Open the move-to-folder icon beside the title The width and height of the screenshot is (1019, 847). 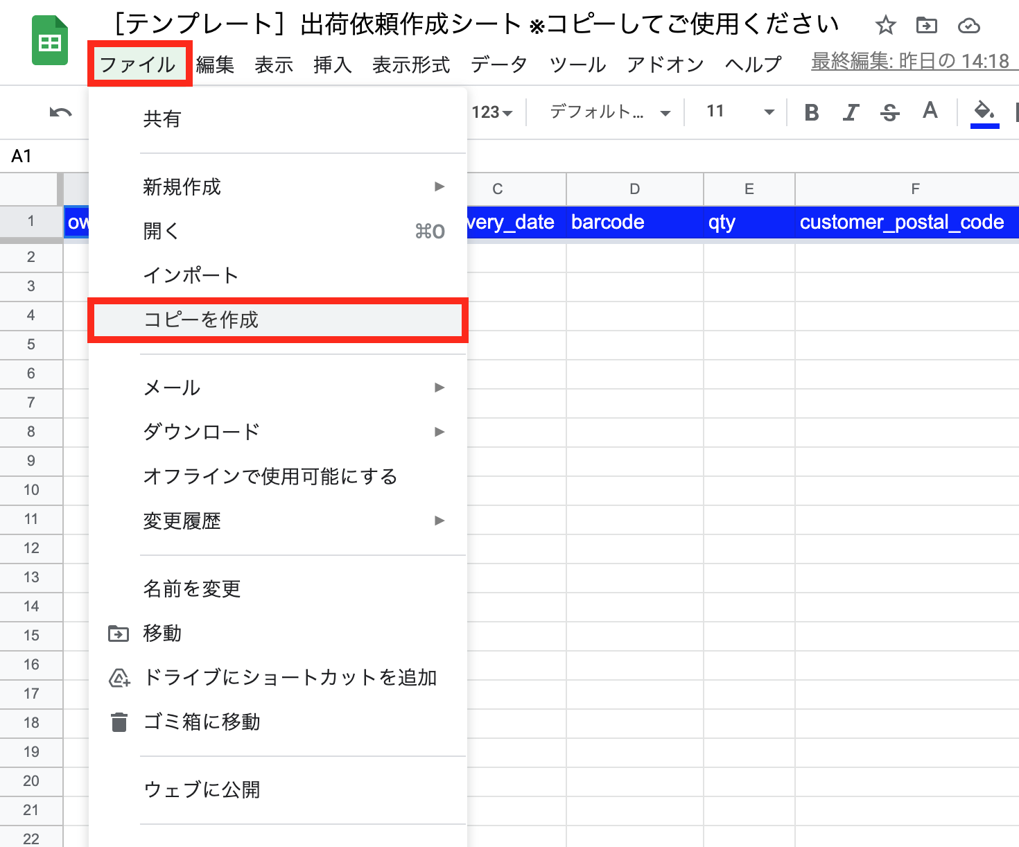click(926, 25)
